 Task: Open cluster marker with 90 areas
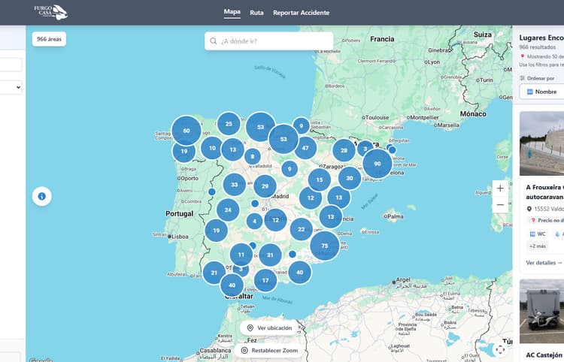tap(378, 164)
